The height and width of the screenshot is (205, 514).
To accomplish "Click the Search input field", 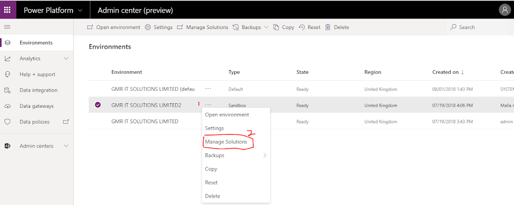I will 479,27.
